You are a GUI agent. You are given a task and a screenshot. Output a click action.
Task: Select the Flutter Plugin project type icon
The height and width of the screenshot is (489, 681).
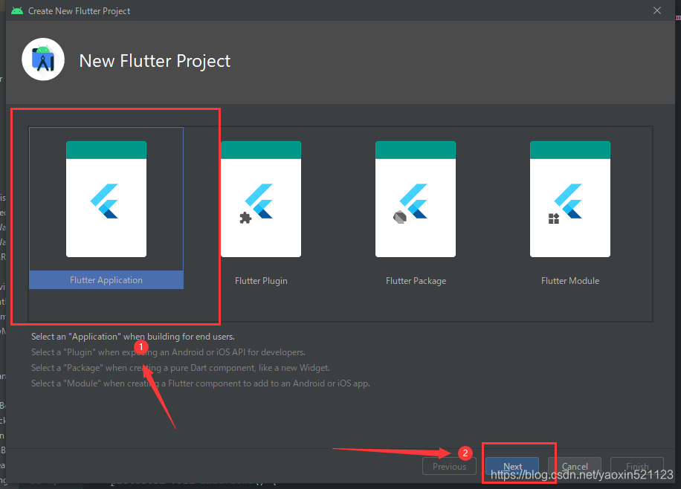coord(261,199)
